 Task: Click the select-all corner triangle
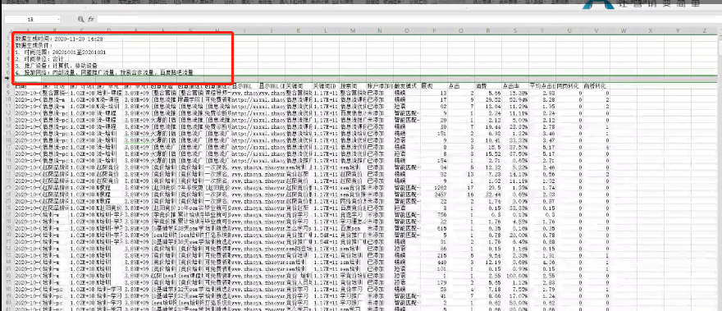[x=8, y=31]
